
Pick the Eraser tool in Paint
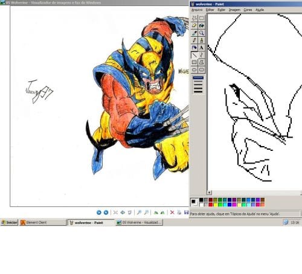[x=194, y=26]
